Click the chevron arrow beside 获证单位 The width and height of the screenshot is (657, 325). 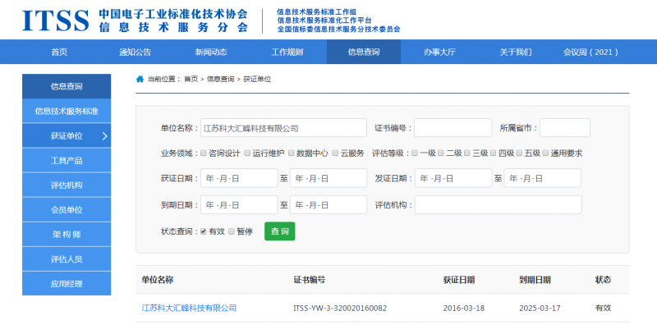105,135
